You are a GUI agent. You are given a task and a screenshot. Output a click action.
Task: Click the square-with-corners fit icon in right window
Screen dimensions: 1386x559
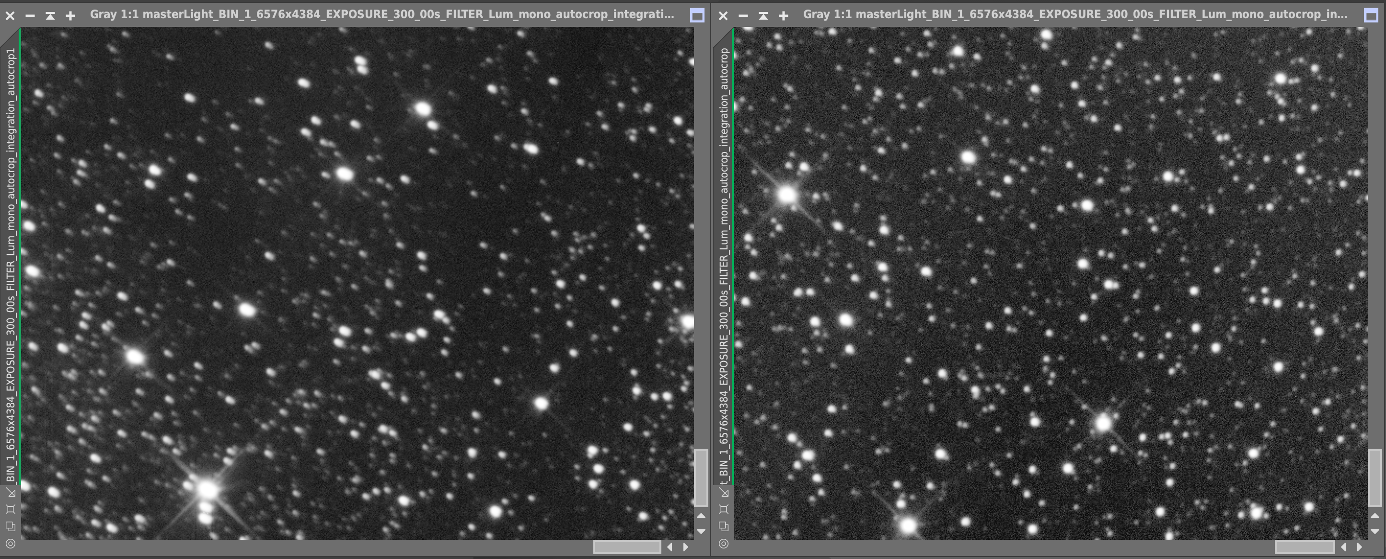[x=724, y=509]
